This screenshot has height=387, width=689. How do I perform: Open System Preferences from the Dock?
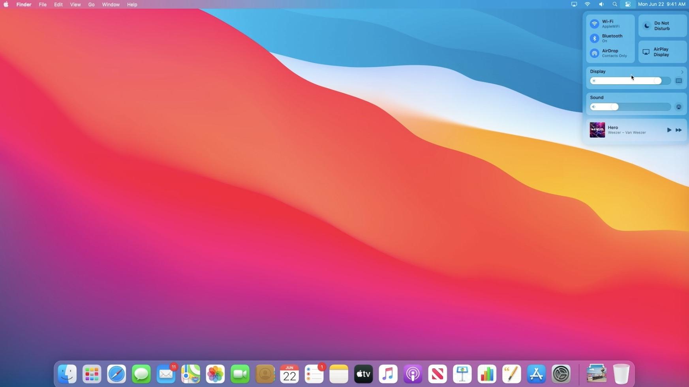[x=561, y=374]
